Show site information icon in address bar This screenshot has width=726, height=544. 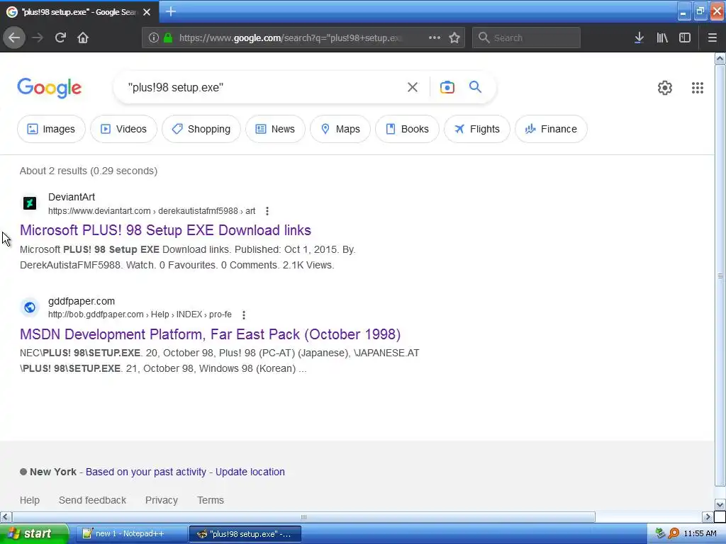(x=154, y=38)
